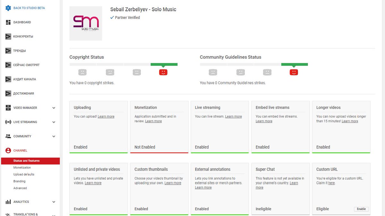Screen dimensions: 385x216
Task: Open Advanced submenu item
Action: [x=20, y=188]
